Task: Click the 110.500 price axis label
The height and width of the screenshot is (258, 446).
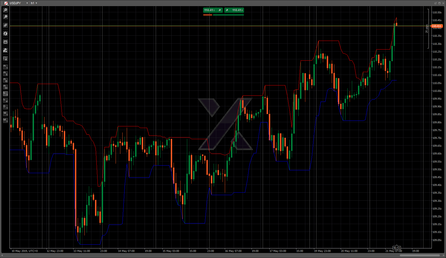Action: (x=437, y=13)
